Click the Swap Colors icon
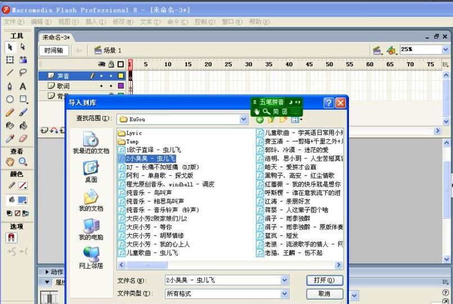The height and width of the screenshot is (304, 453). pos(25,213)
